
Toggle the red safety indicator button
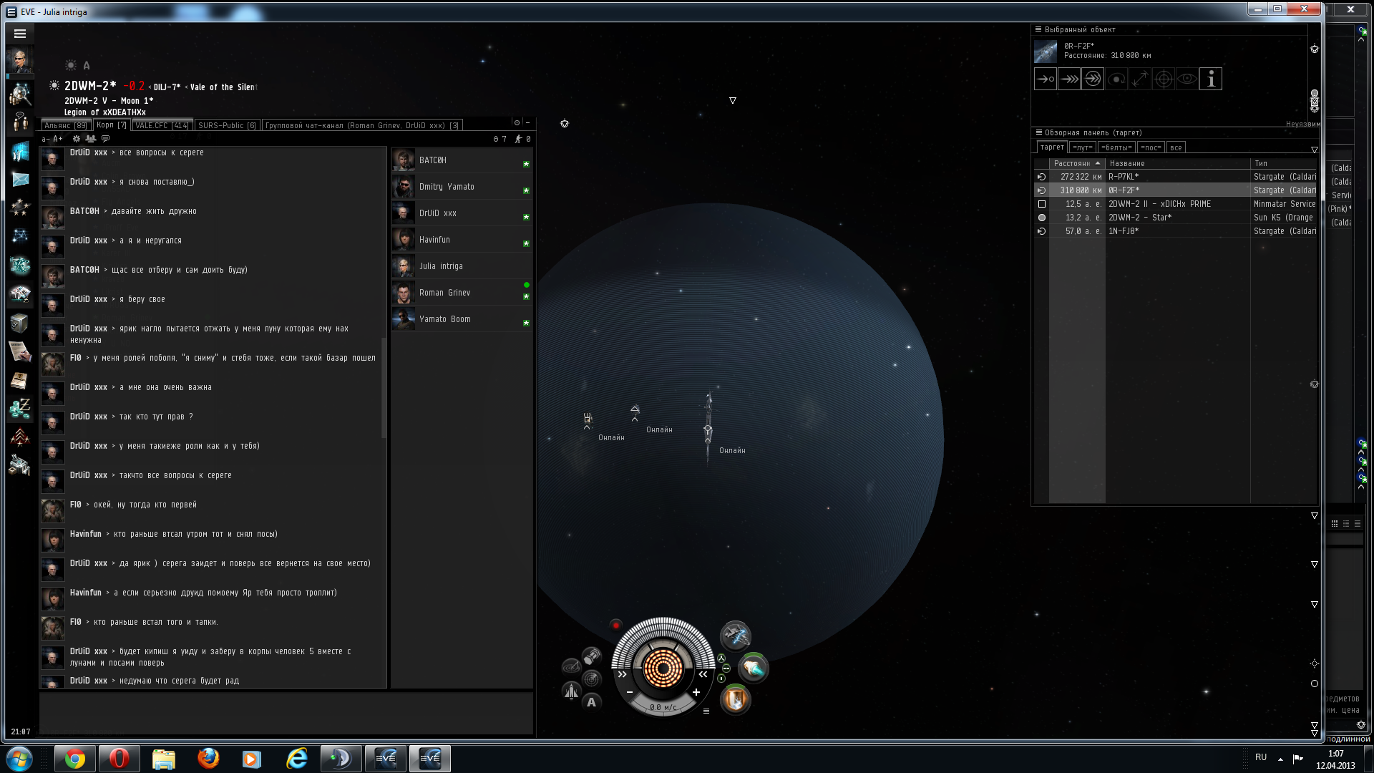tap(616, 625)
